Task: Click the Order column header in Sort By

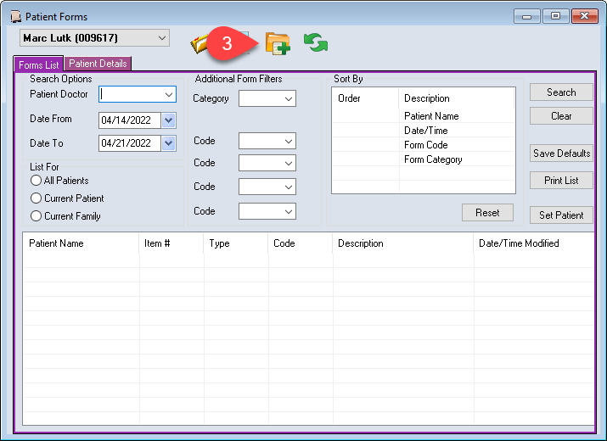Action: click(x=365, y=98)
